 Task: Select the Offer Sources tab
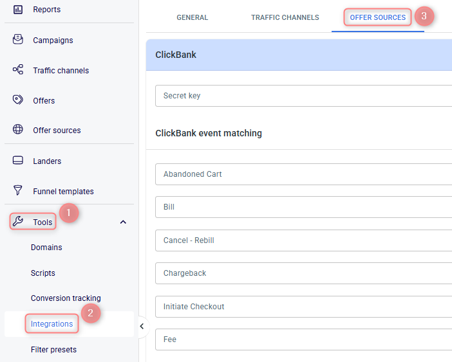click(x=377, y=17)
